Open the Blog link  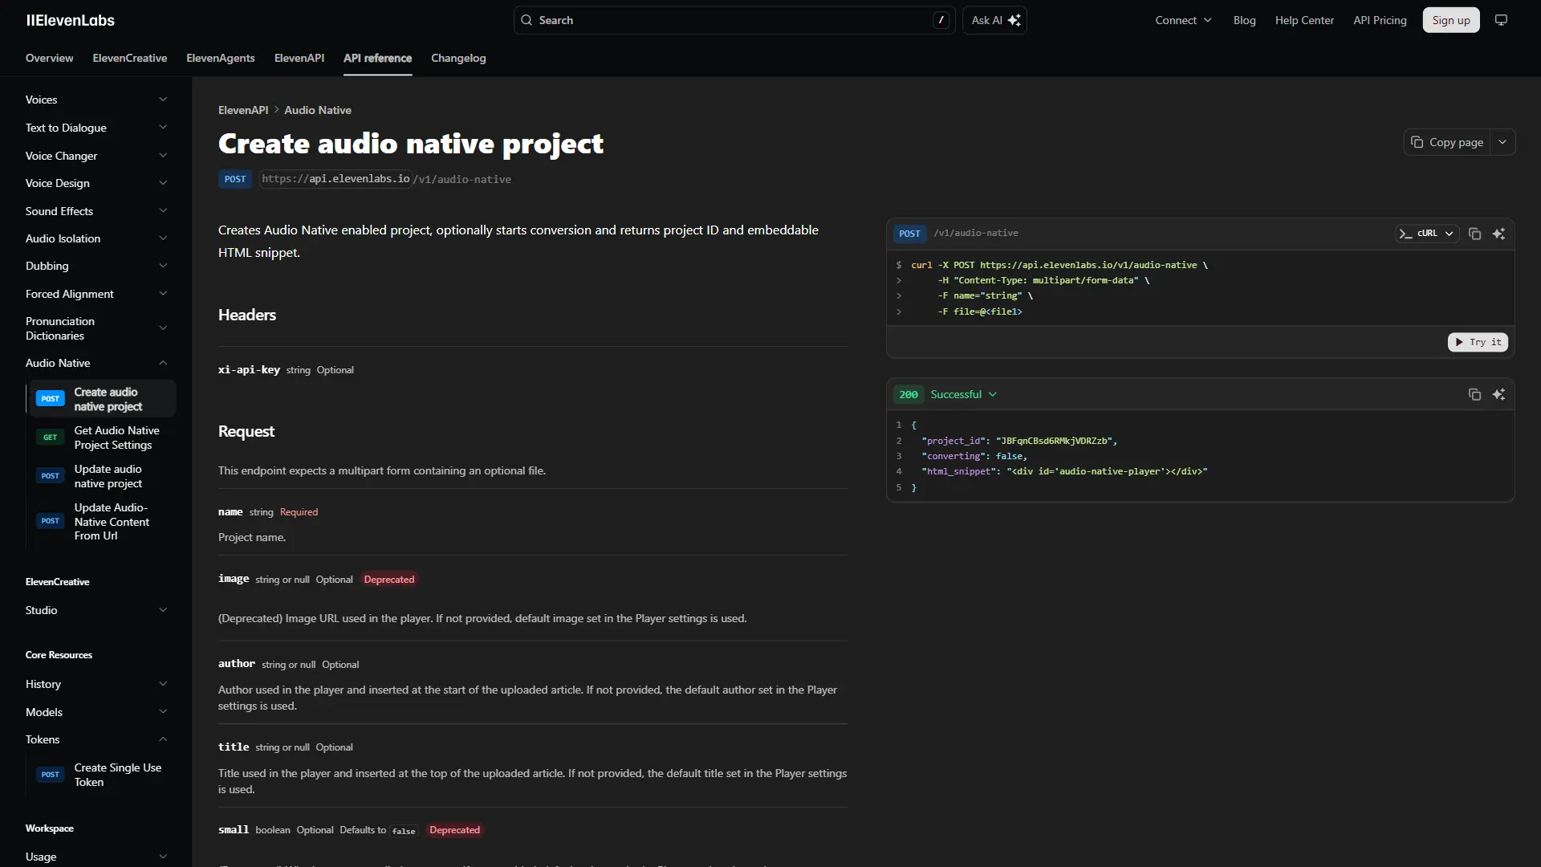click(x=1244, y=20)
